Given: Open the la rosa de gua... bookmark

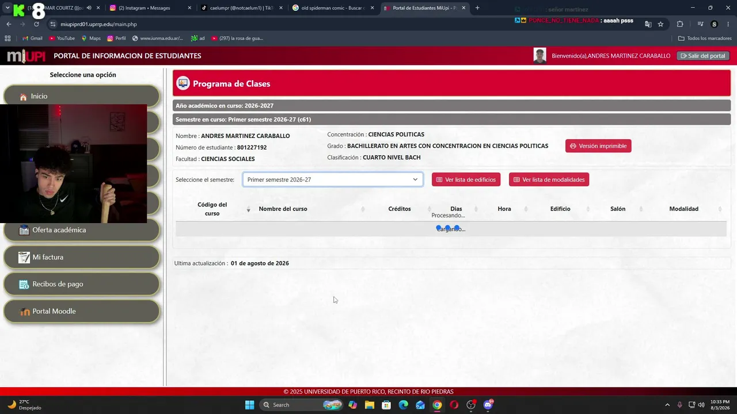Looking at the screenshot, I should [x=237, y=39].
